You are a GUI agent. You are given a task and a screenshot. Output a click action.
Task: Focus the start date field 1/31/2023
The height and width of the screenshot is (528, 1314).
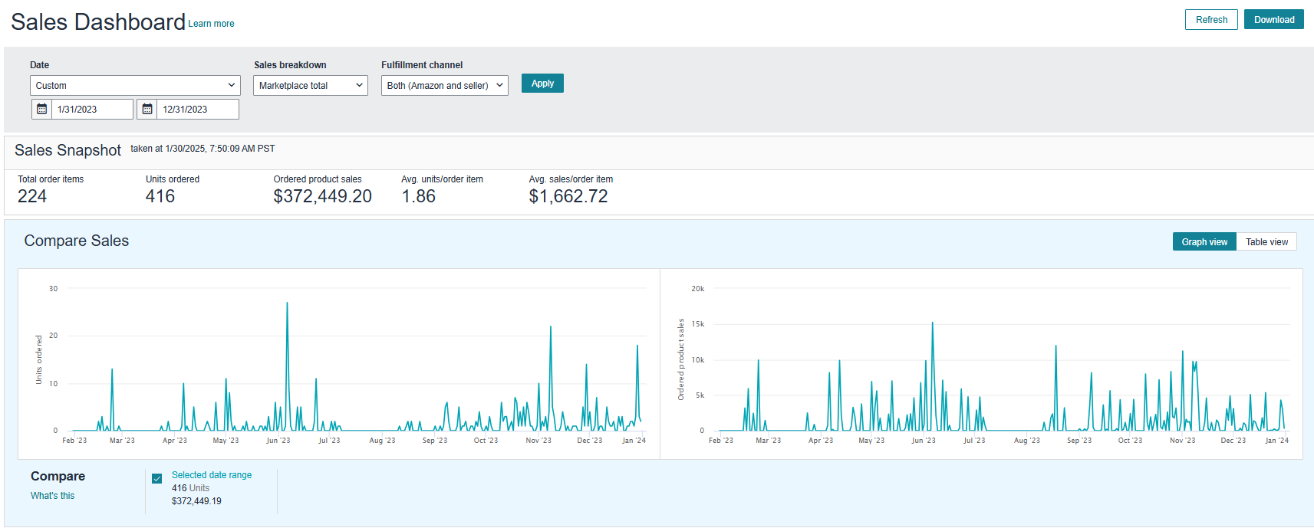[93, 110]
